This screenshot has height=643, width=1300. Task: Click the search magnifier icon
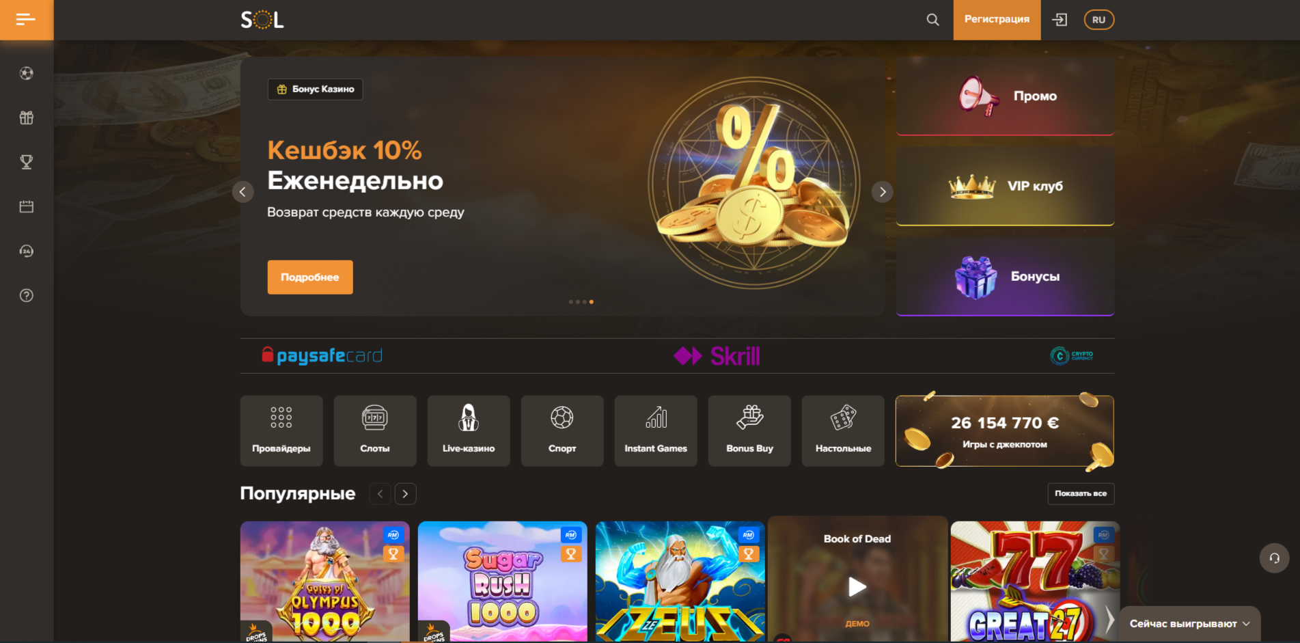point(932,20)
